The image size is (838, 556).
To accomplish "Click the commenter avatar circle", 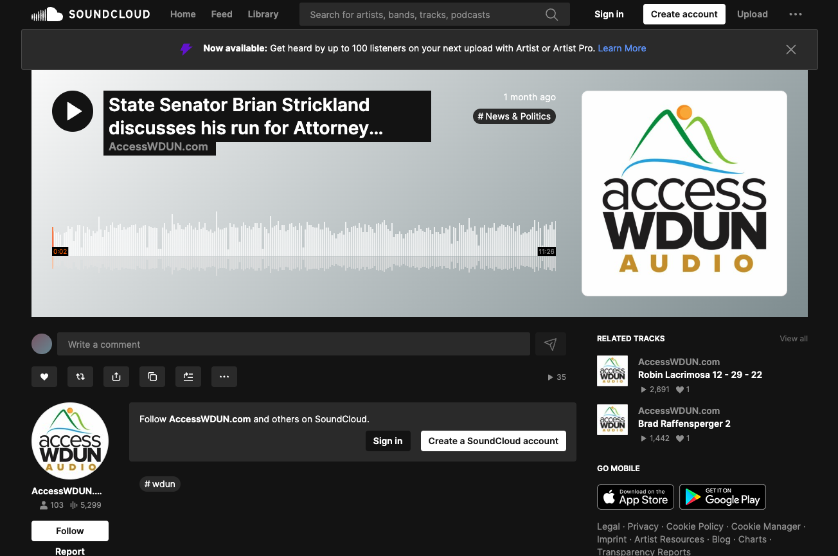I will point(42,344).
